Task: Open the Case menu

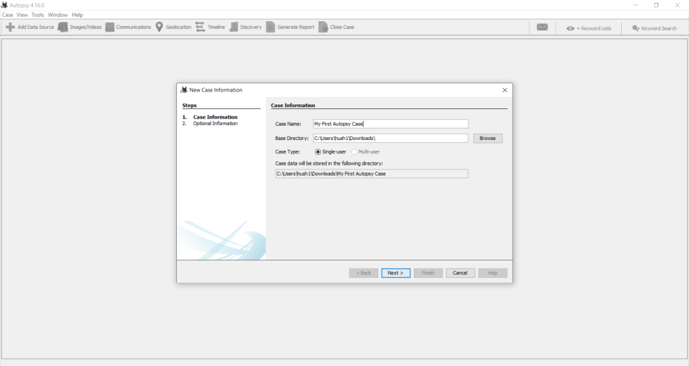Action: click(7, 15)
